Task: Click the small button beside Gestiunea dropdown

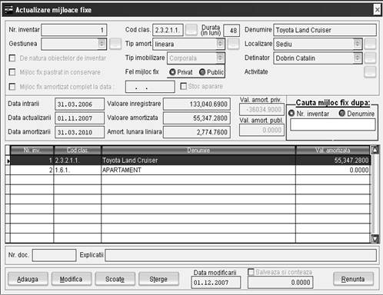Action: (x=115, y=44)
